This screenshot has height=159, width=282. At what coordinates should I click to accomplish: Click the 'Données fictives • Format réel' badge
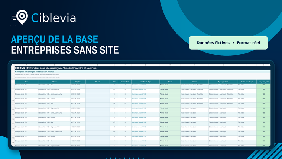click(x=228, y=43)
